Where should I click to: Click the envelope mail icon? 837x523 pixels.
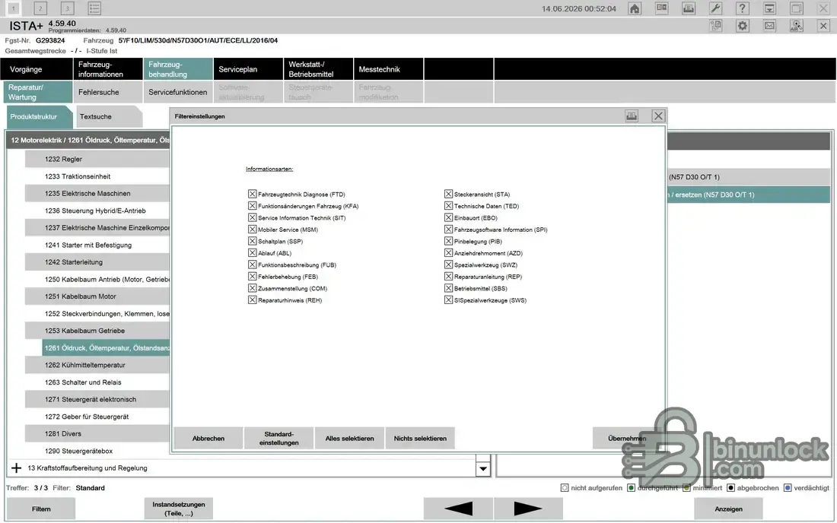tap(769, 26)
